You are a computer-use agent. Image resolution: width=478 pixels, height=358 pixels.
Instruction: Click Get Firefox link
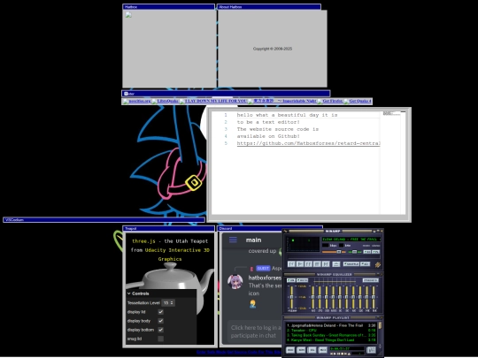pyautogui.click(x=330, y=101)
